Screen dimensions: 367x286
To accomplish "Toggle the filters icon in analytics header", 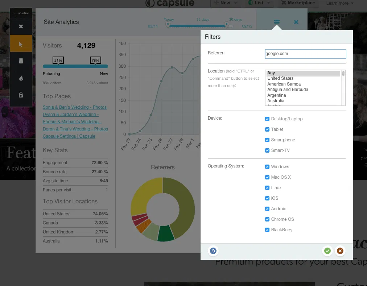I will point(277,22).
